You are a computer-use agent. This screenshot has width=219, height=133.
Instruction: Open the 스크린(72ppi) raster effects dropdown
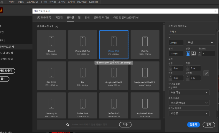coord(189,103)
